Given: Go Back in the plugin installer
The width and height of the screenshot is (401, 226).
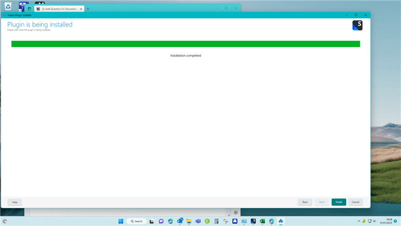Looking at the screenshot, I should (x=305, y=202).
